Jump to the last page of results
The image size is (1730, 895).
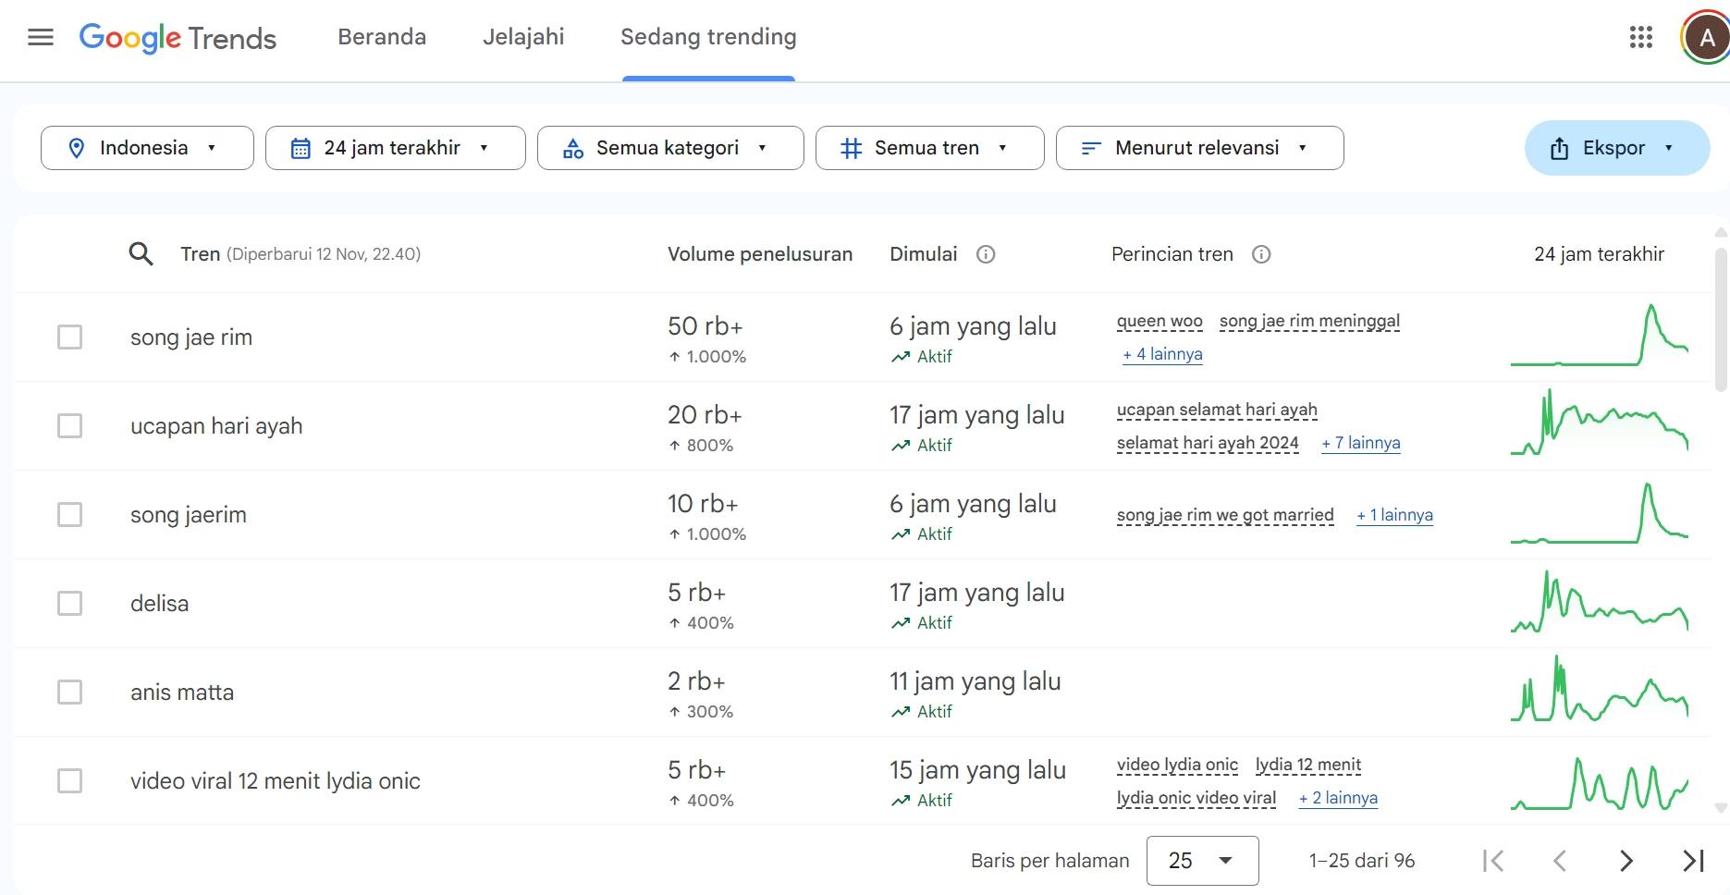(x=1694, y=861)
